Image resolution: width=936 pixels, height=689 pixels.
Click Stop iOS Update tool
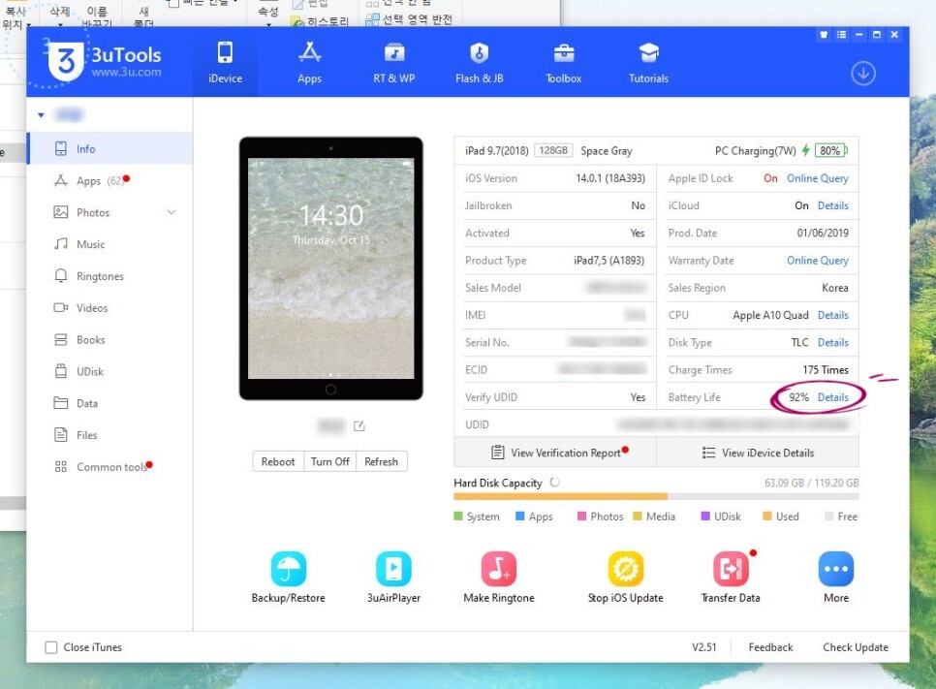[x=626, y=578]
